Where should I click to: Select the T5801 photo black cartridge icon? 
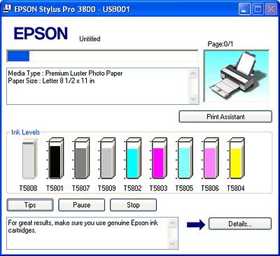point(55,159)
